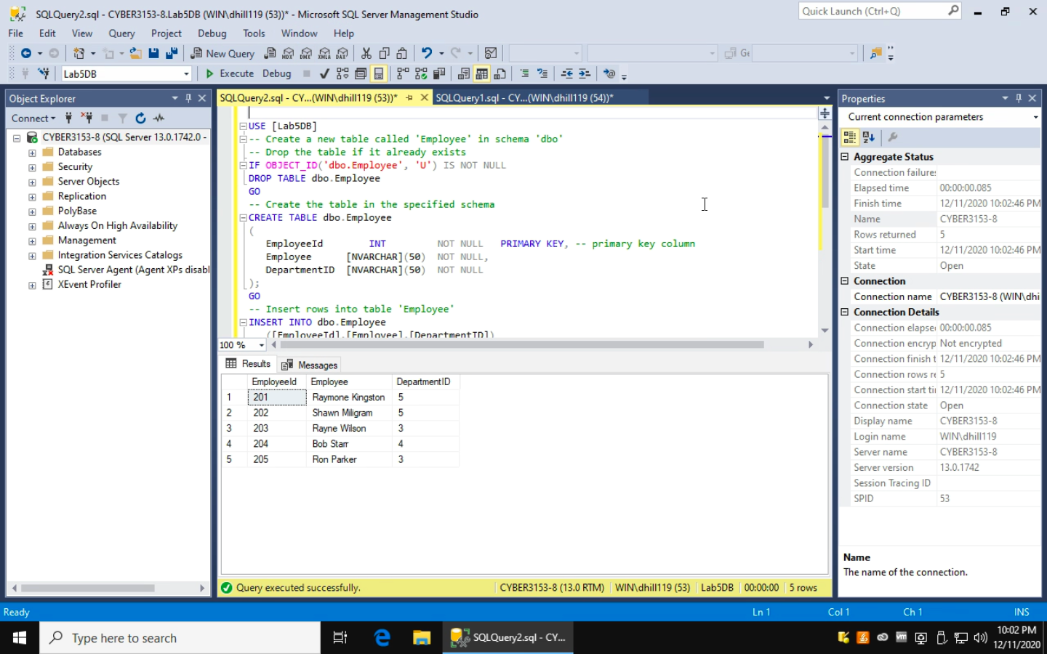Screen dimensions: 1047x654
Task: Switch Properties to categorized view
Action: [x=849, y=137]
